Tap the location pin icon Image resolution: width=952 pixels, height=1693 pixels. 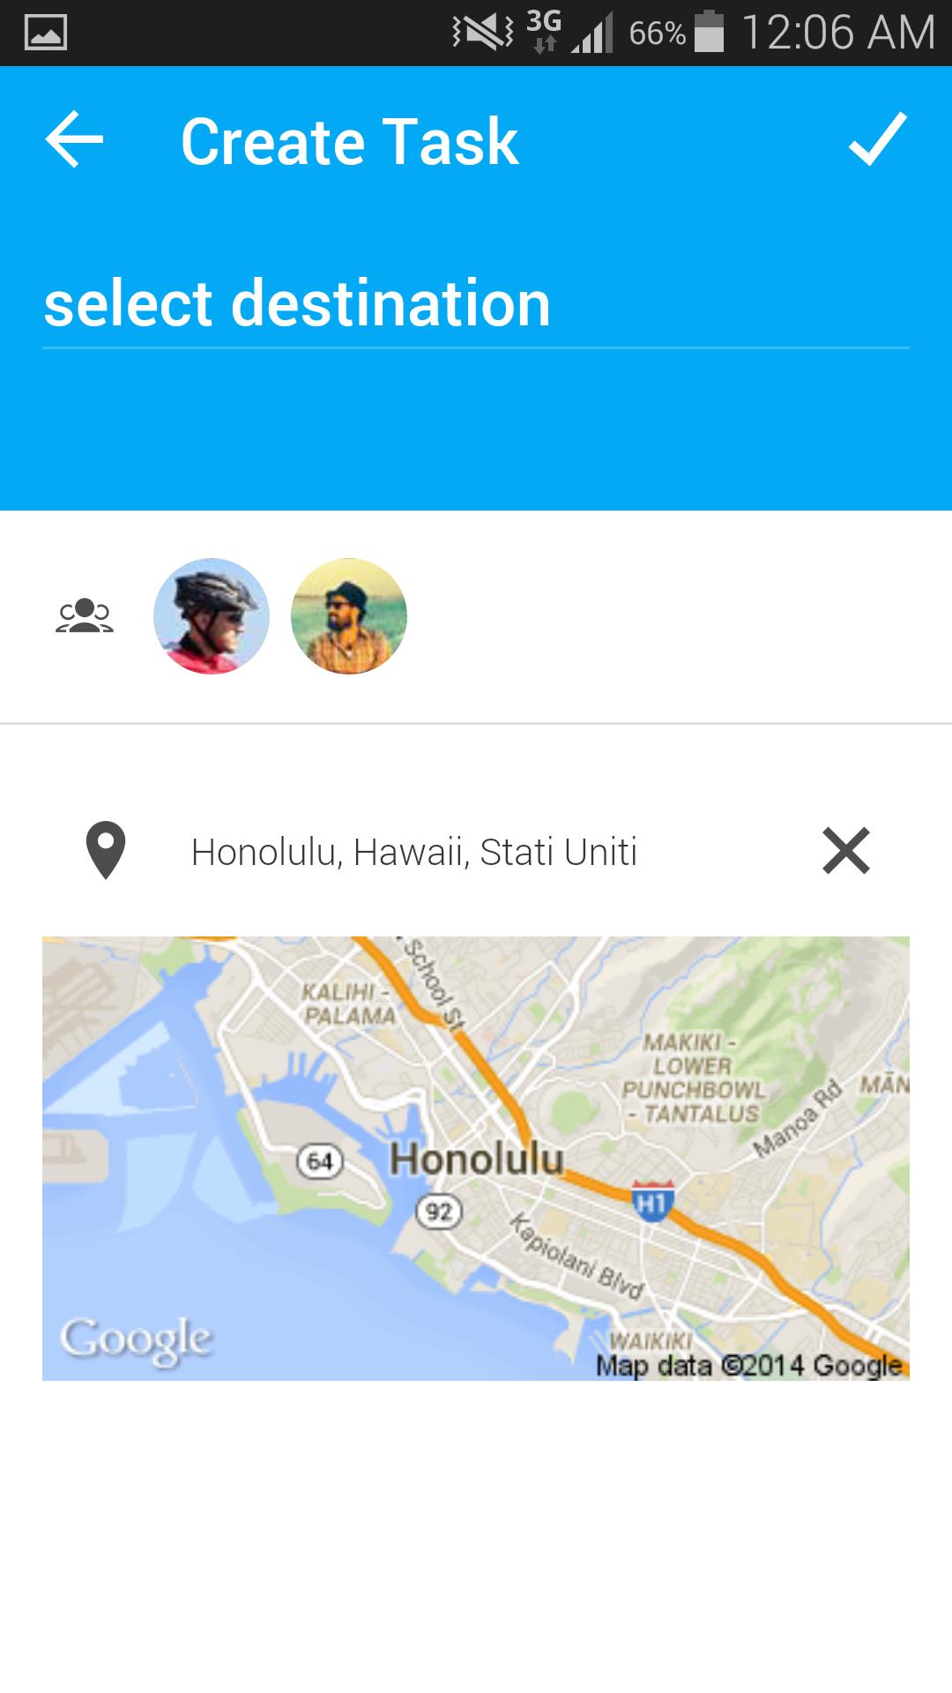106,851
